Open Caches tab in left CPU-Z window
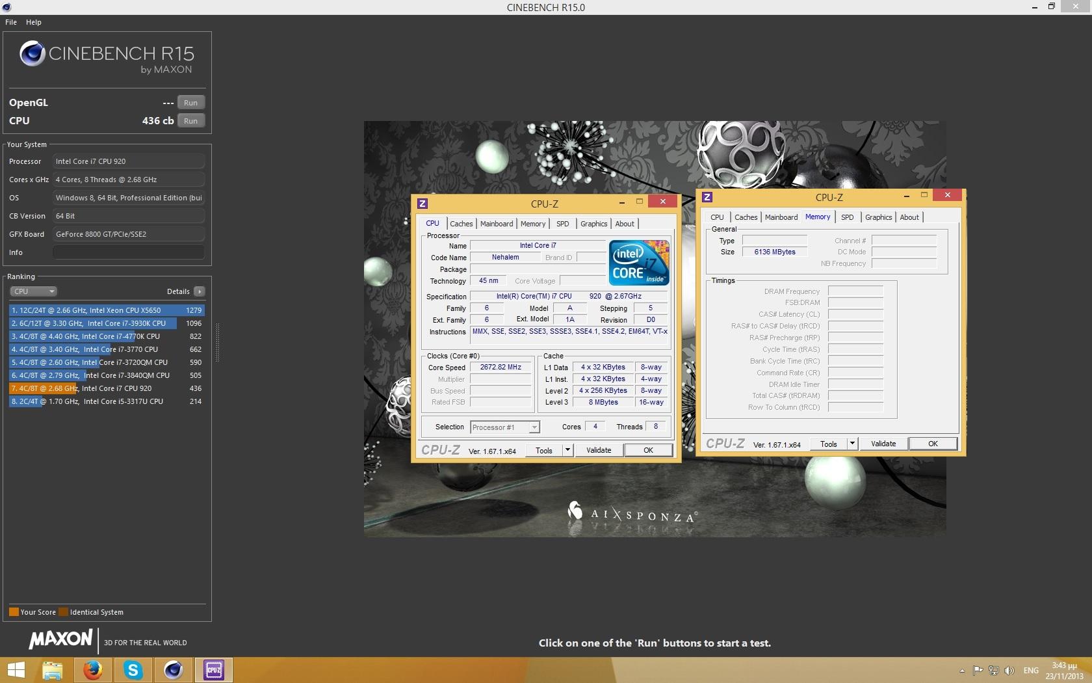 (x=461, y=224)
